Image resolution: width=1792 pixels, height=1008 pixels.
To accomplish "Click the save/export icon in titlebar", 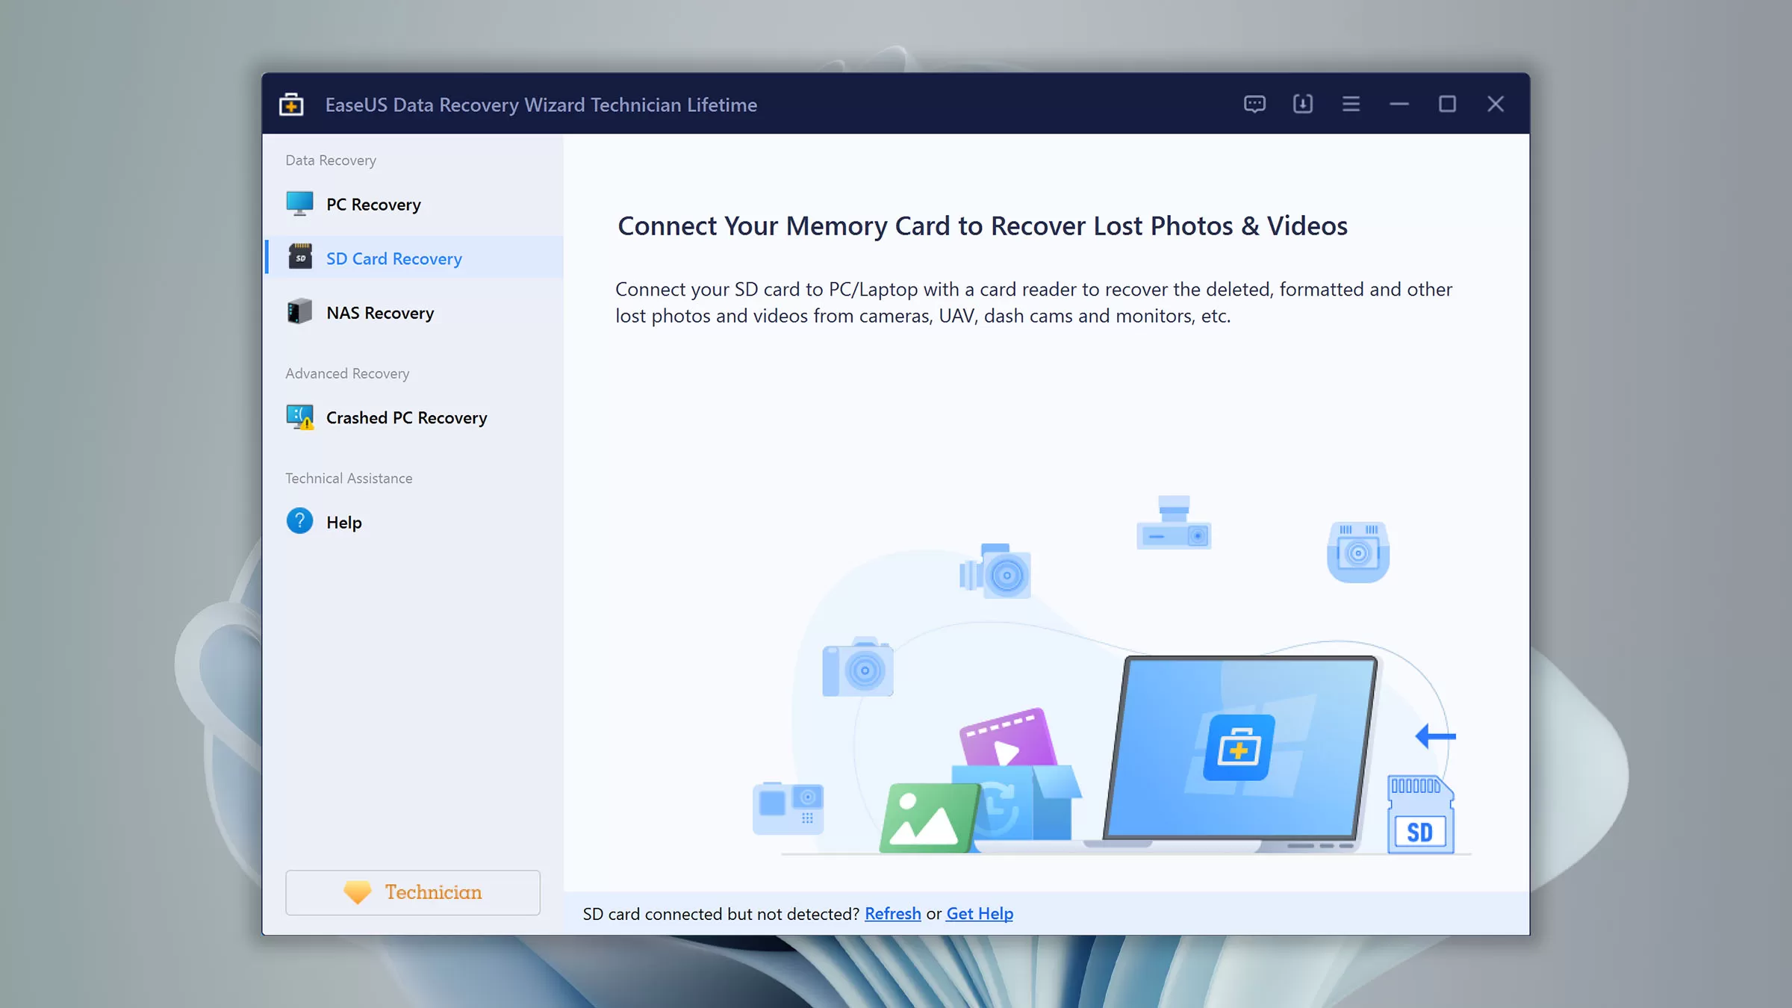I will pos(1302,103).
